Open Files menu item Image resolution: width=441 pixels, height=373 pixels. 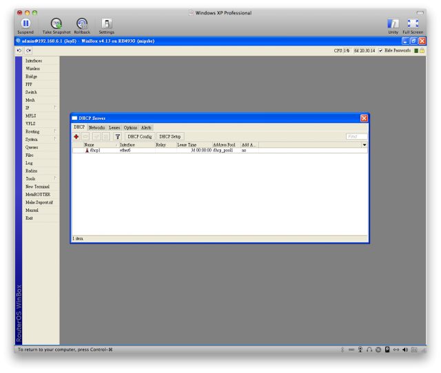point(41,155)
